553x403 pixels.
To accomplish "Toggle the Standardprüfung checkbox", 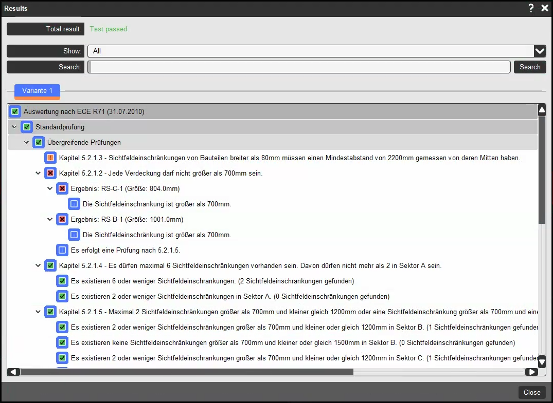I will [27, 127].
